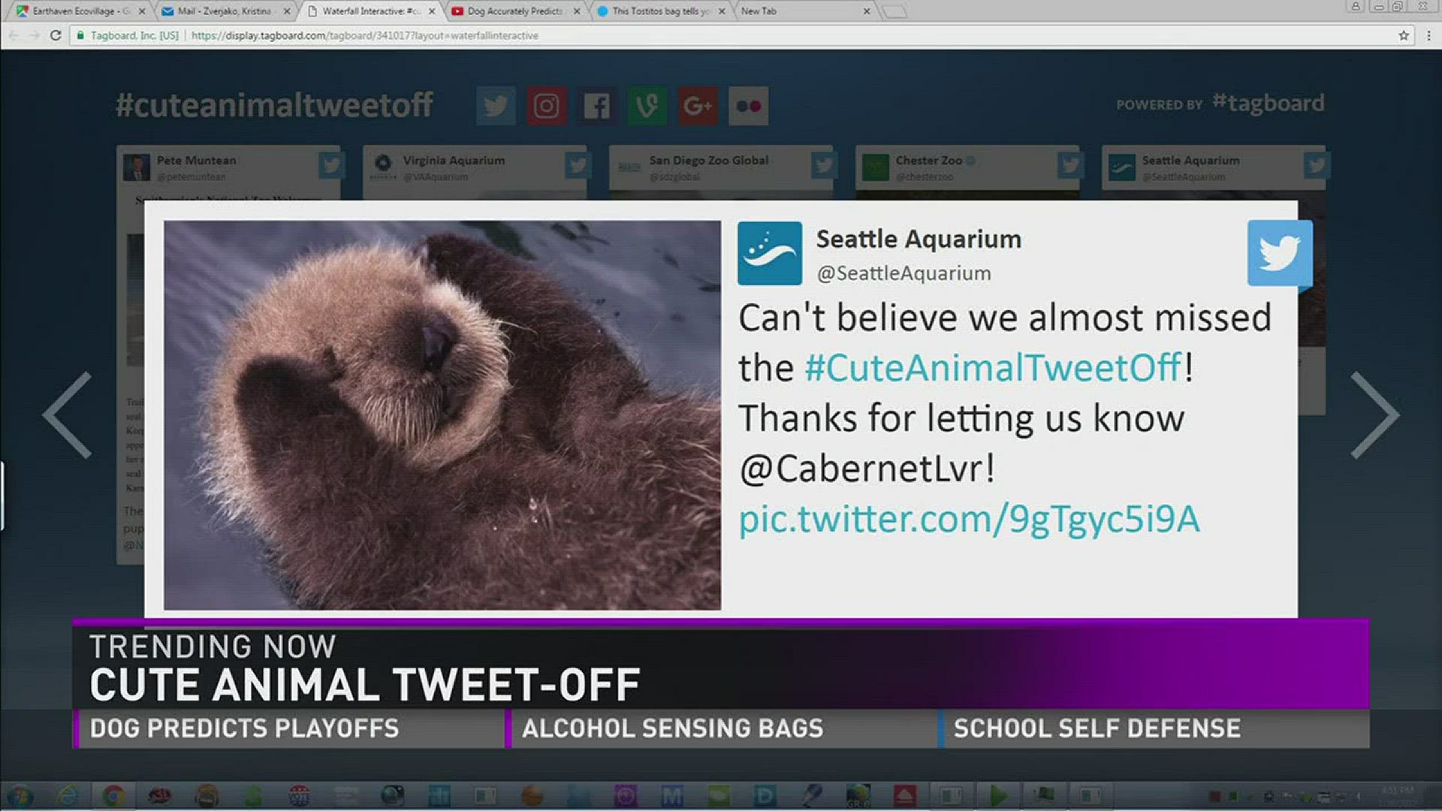
Task: Select the Facebook filter icon
Action: click(x=596, y=105)
